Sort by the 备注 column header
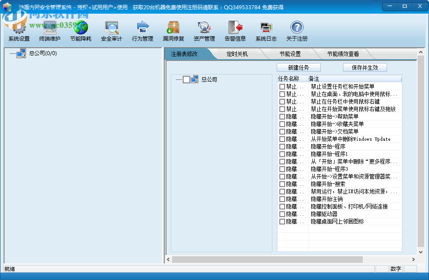 coord(355,79)
